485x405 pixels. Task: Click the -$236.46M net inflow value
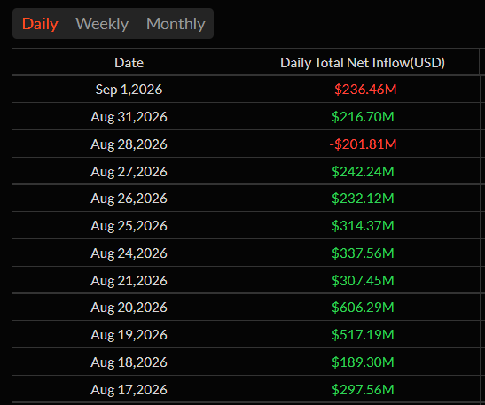pos(363,90)
